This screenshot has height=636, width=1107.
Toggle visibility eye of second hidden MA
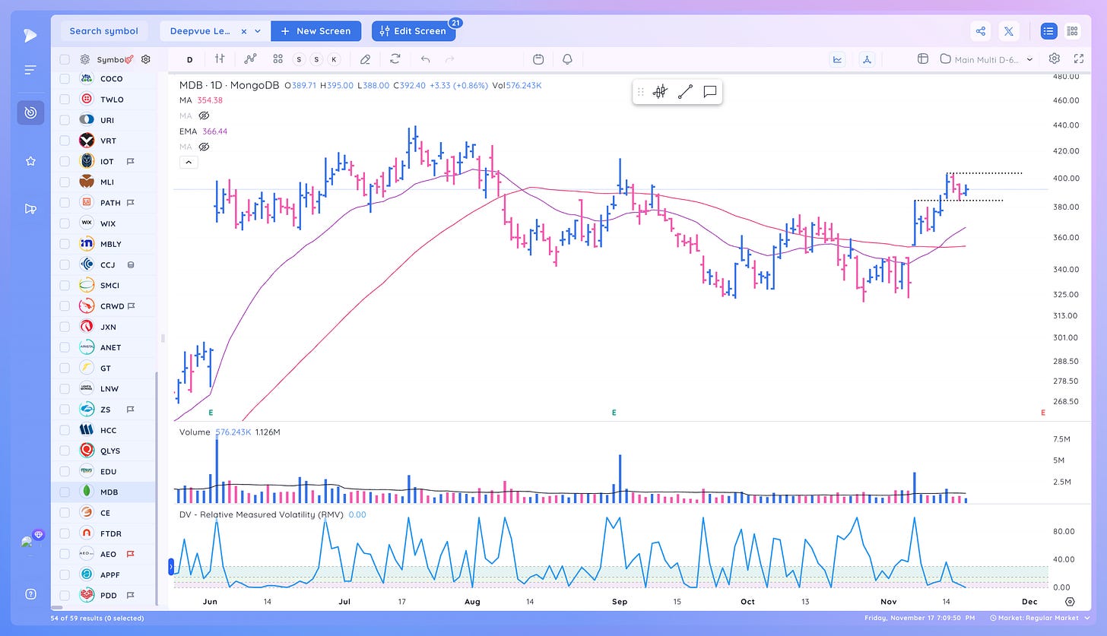coord(204,147)
